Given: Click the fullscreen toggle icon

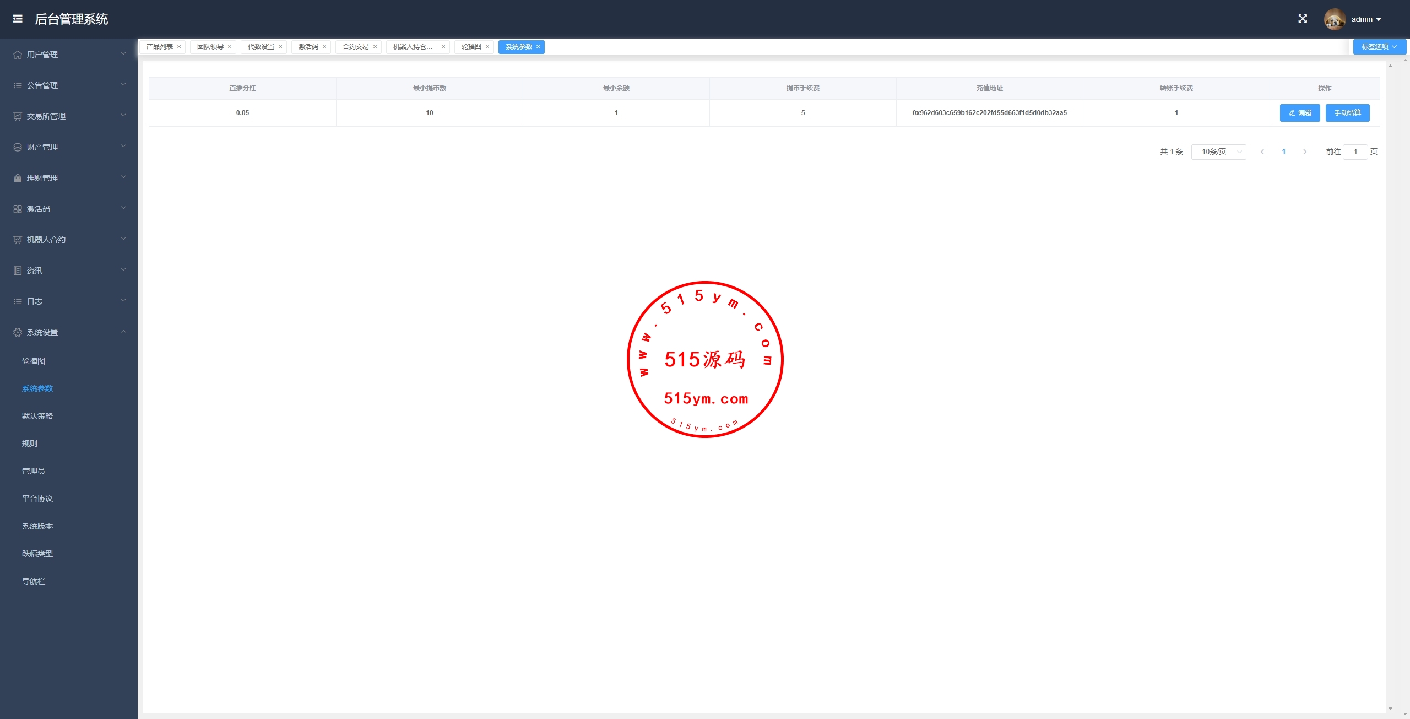Looking at the screenshot, I should click(1303, 19).
